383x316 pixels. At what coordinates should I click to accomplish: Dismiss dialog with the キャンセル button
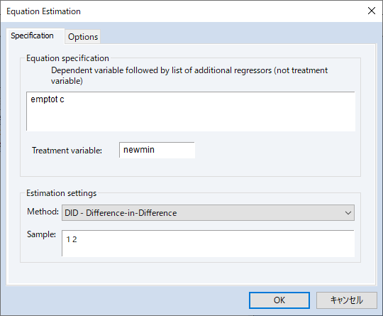point(347,300)
